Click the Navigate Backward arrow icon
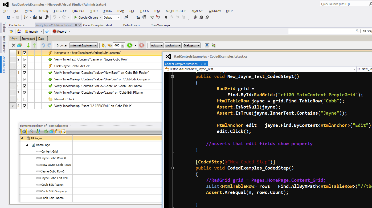Image resolution: width=372 pixels, height=208 pixels. click(x=9, y=17)
